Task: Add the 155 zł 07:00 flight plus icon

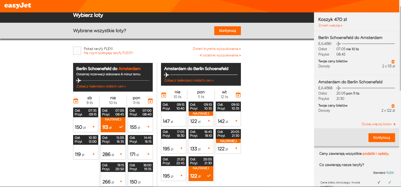Action: point(148,127)
